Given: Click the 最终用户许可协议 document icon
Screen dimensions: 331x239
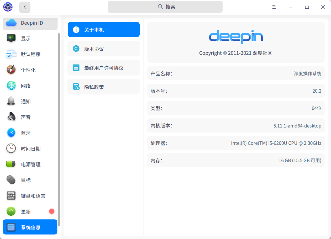Looking at the screenshot, I should (x=76, y=68).
